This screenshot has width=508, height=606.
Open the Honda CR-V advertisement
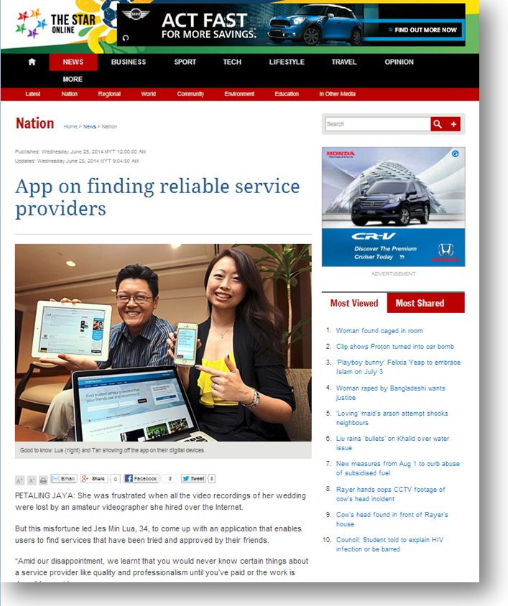tap(394, 207)
